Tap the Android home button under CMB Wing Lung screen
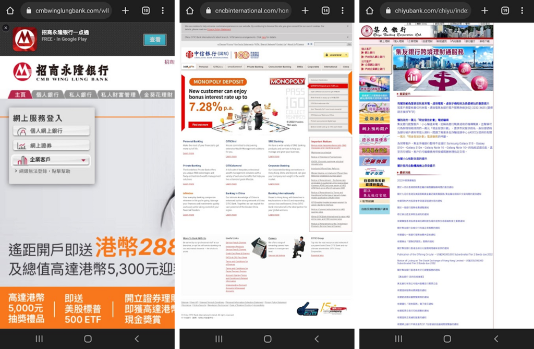 coord(88,339)
